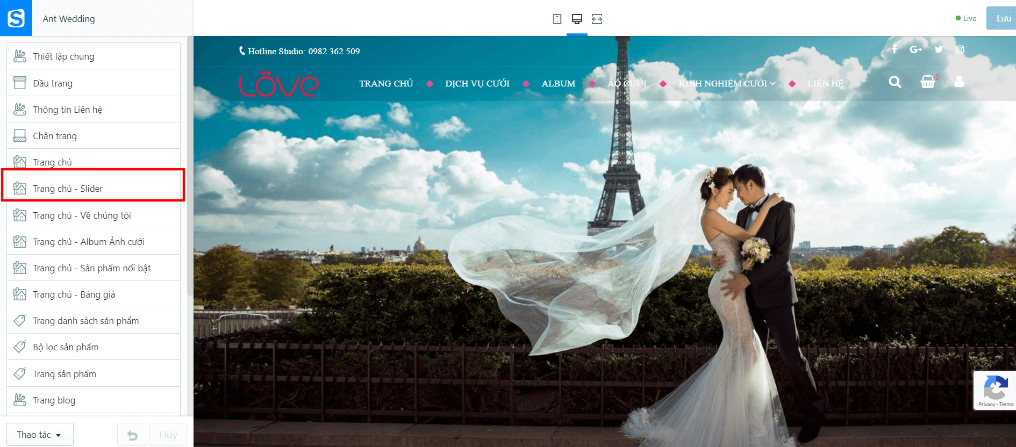Open the search magnifier icon

[x=895, y=82]
